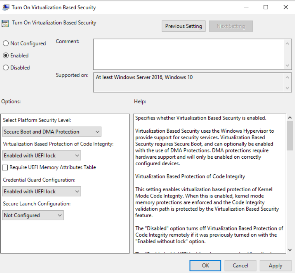
Task: Confirm the settings with OK
Action: 205,265
